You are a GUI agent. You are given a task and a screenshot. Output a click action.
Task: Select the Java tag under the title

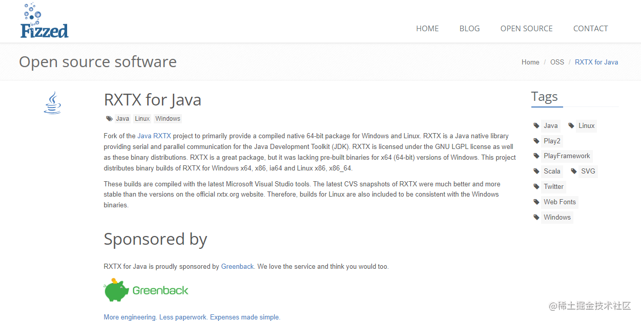pyautogui.click(x=122, y=119)
